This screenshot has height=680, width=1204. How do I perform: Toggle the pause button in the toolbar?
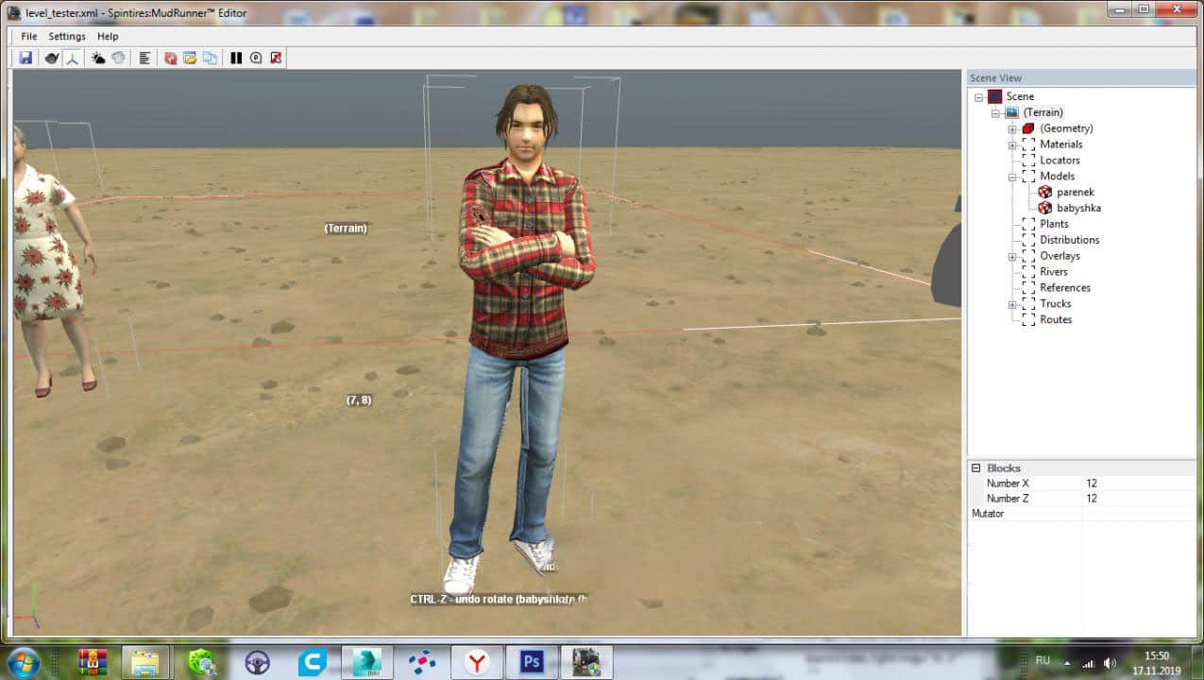click(x=236, y=58)
